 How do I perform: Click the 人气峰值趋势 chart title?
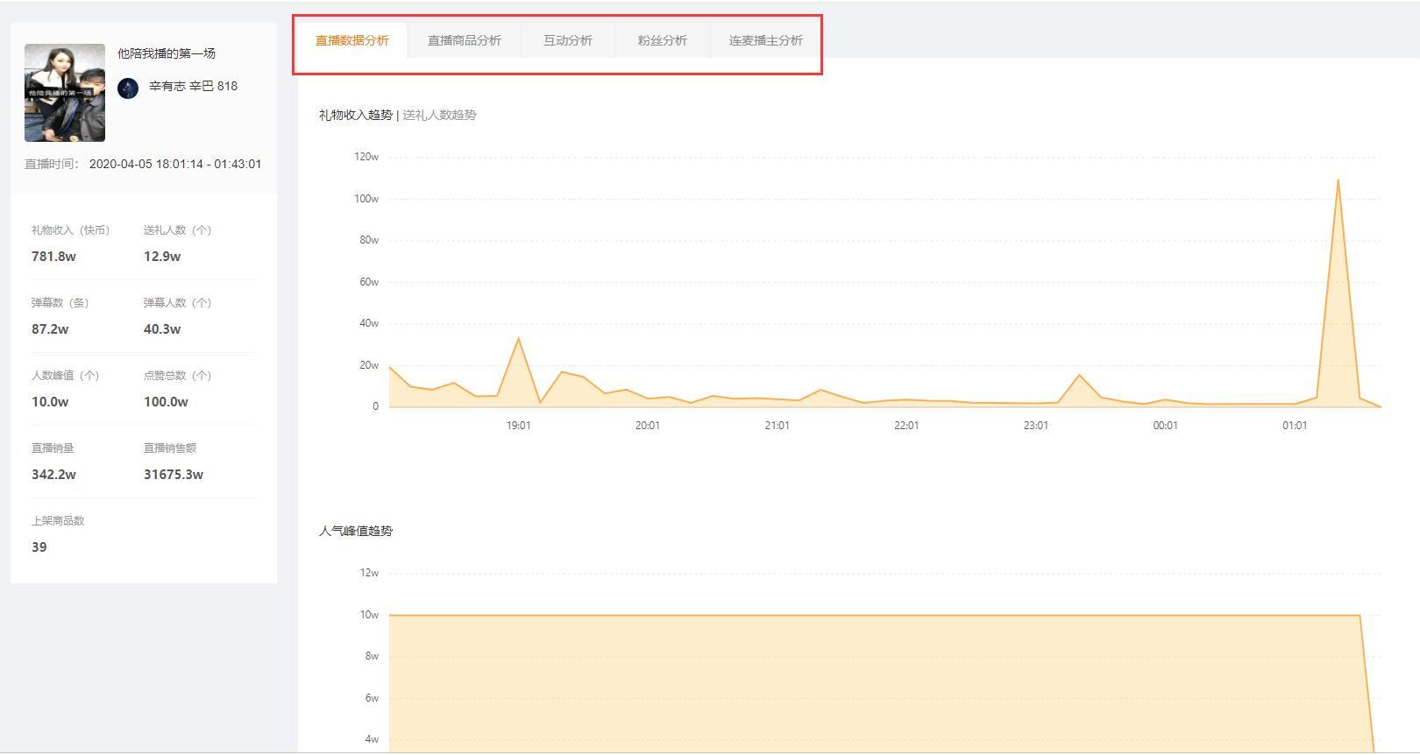click(x=355, y=531)
